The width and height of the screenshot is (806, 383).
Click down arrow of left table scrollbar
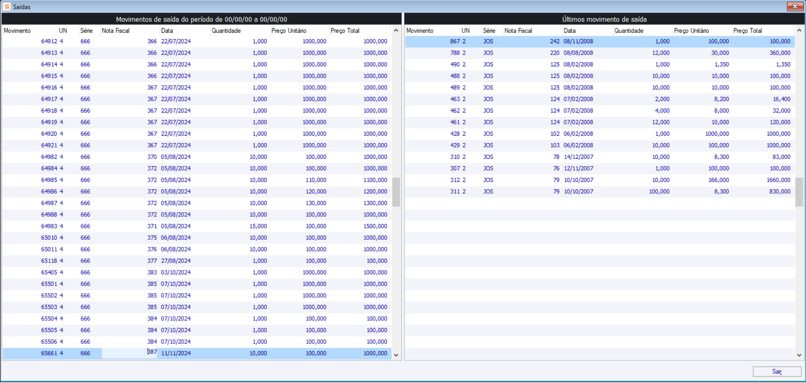click(396, 355)
